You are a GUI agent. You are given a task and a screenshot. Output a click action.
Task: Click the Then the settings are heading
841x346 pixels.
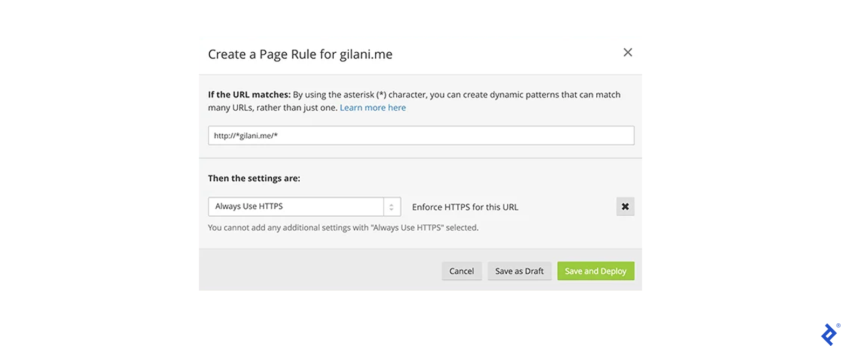click(254, 178)
